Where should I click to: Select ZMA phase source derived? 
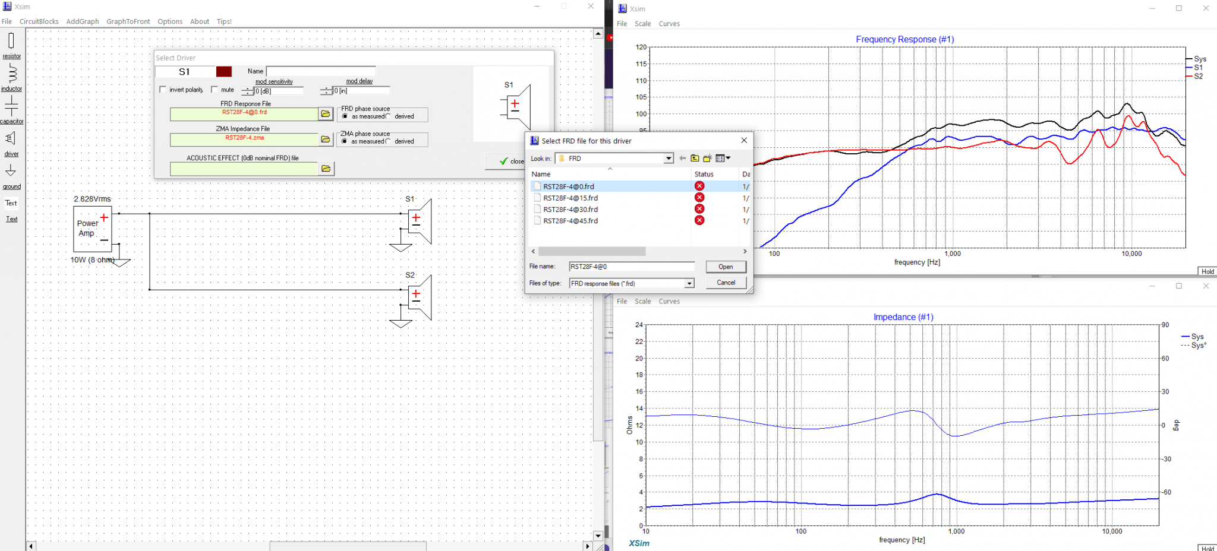click(389, 141)
